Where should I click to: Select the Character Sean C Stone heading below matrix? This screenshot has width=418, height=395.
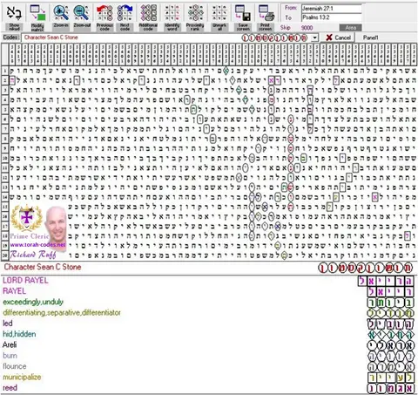coord(43,267)
